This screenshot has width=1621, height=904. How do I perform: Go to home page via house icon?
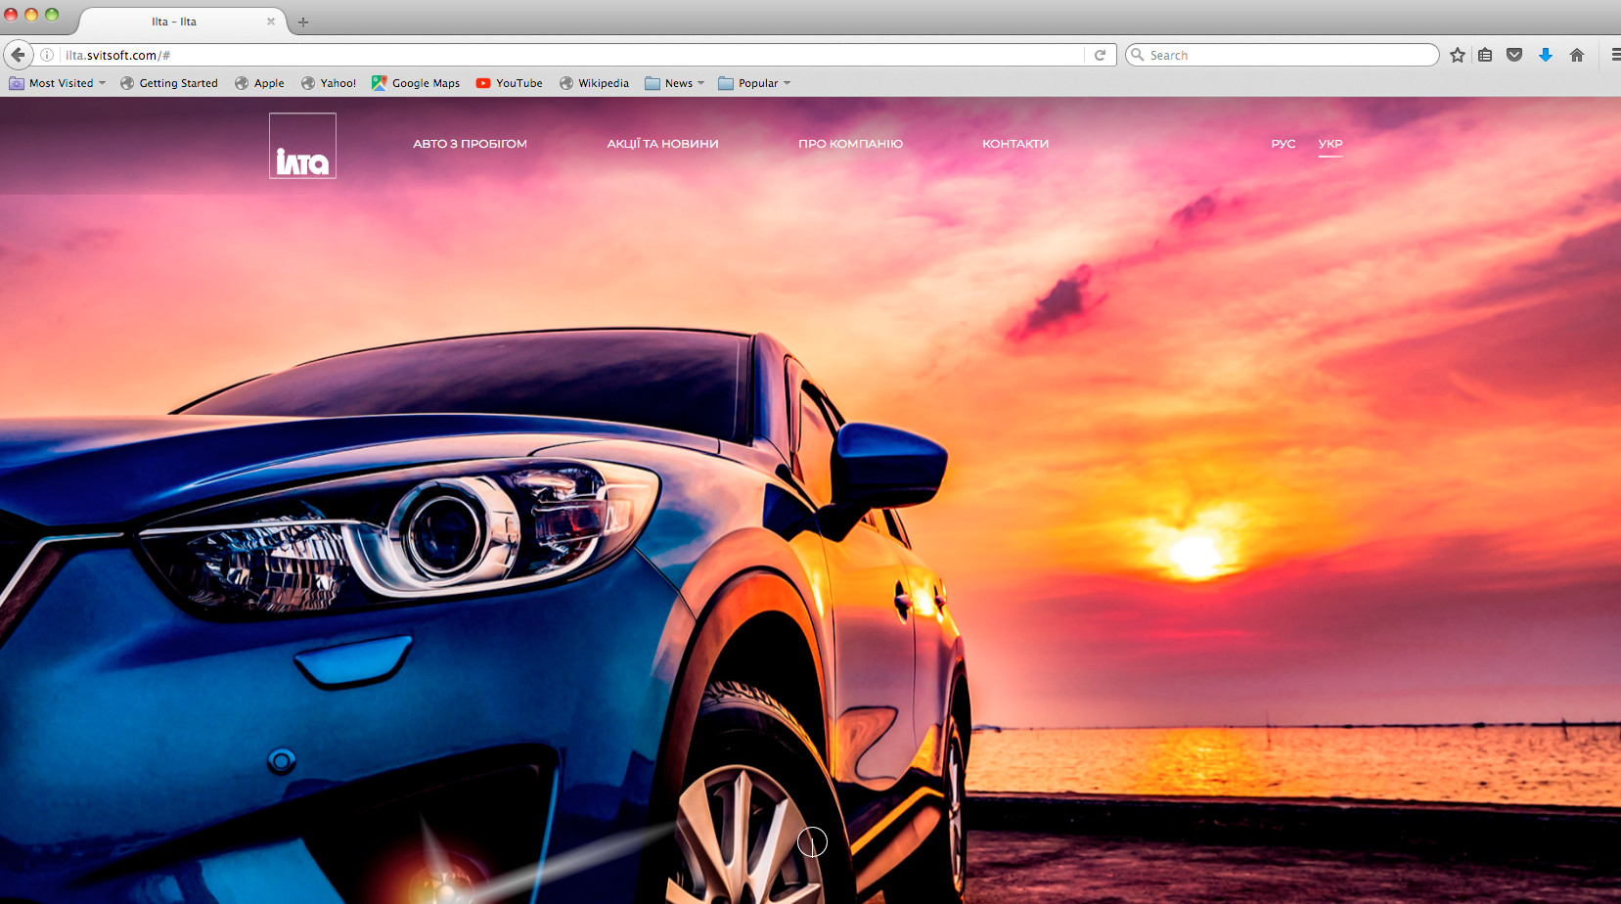coord(1577,55)
